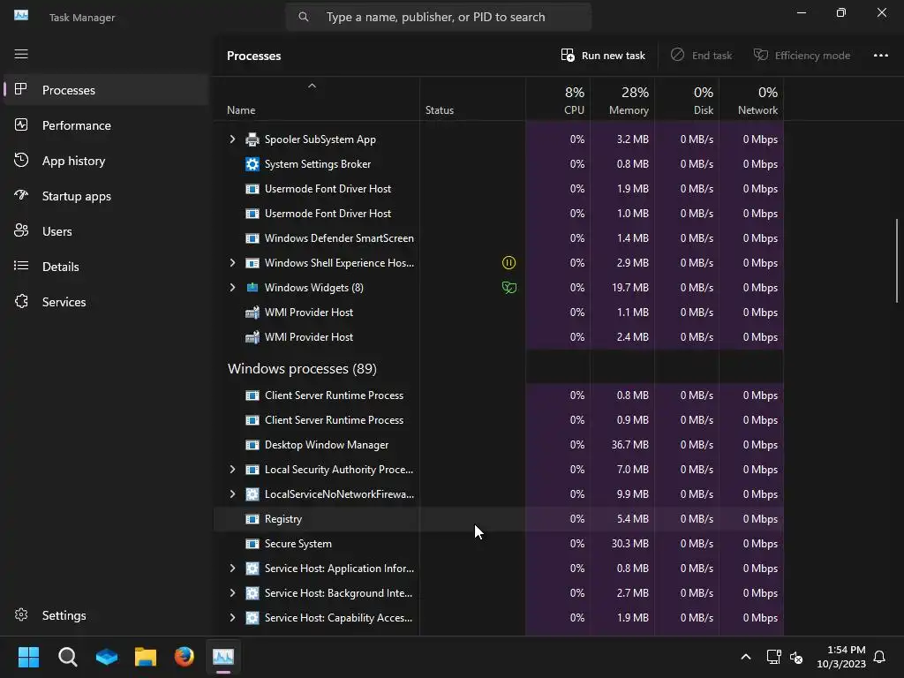This screenshot has width=904, height=678.
Task: Click the Windows Defender SmartScreen process icon
Action: click(252, 238)
